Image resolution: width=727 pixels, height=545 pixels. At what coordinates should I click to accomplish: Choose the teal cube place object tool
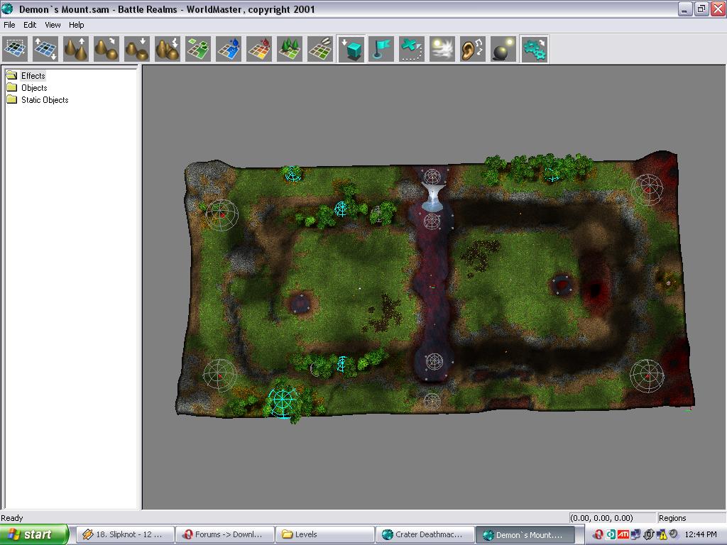[351, 50]
